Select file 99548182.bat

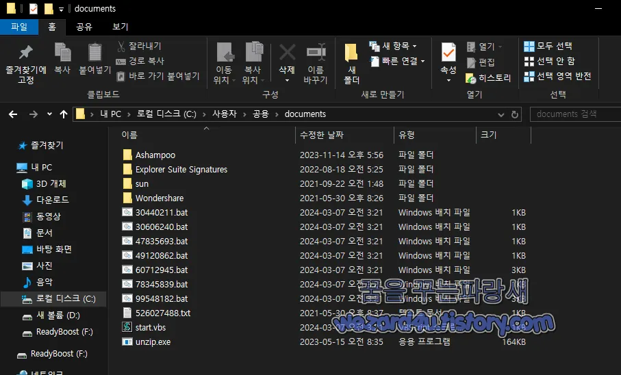click(x=155, y=298)
